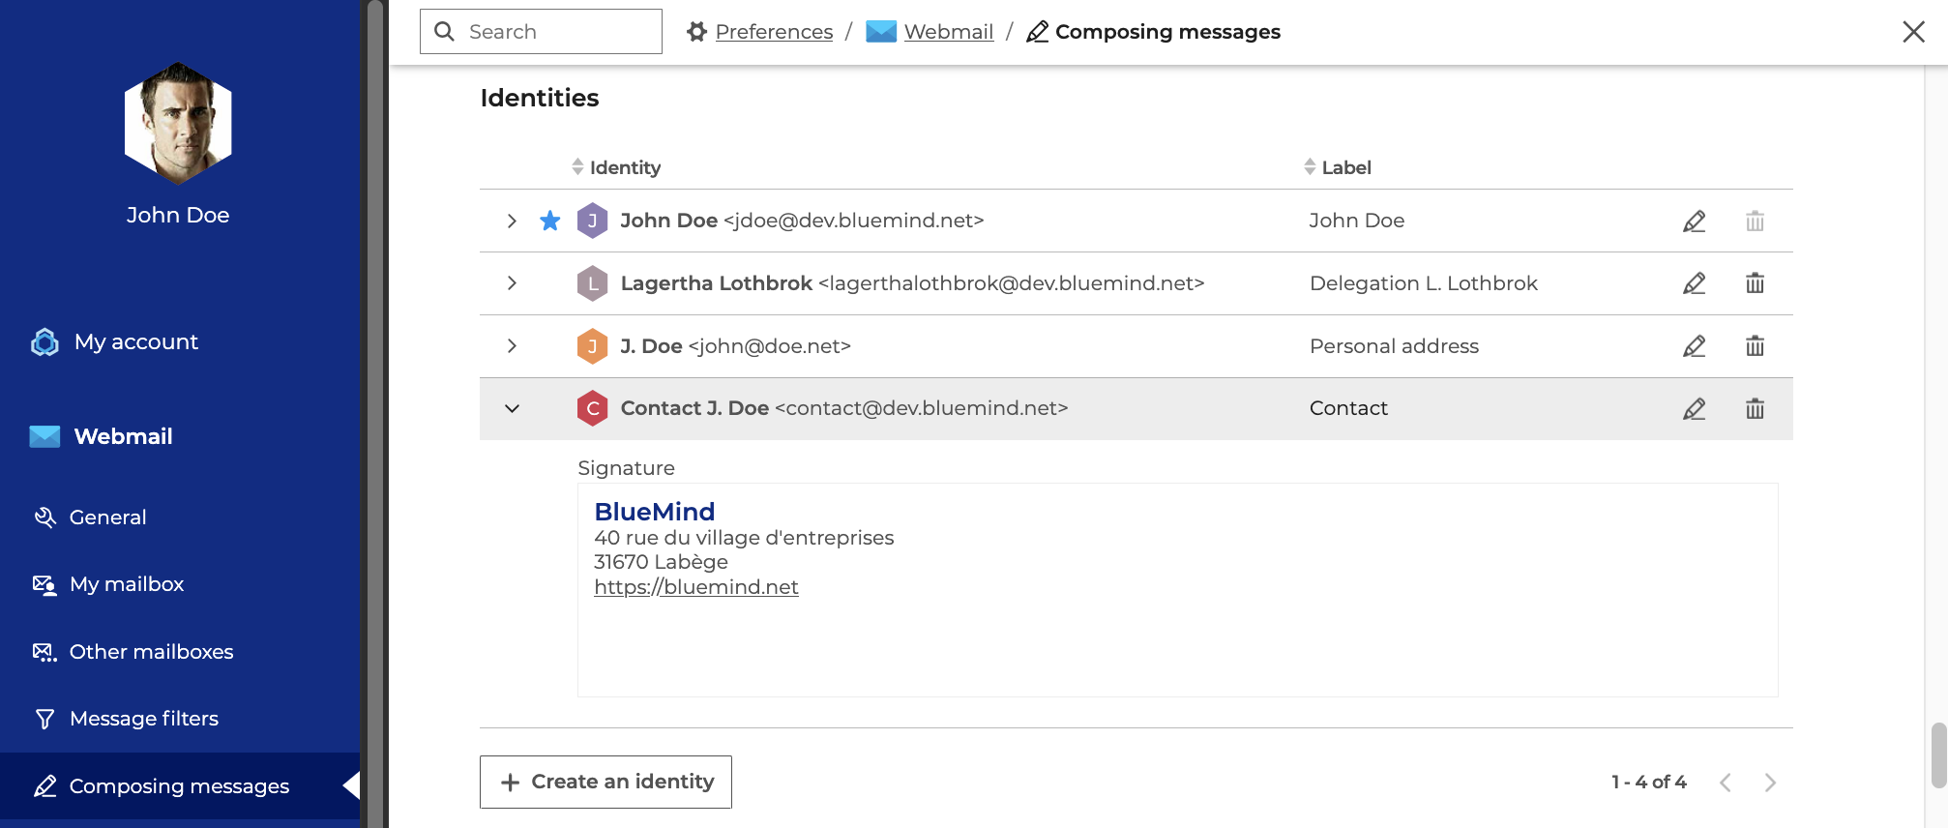Screen dimensions: 1948x828
Task: Sort identities by Label column
Action: click(1344, 167)
